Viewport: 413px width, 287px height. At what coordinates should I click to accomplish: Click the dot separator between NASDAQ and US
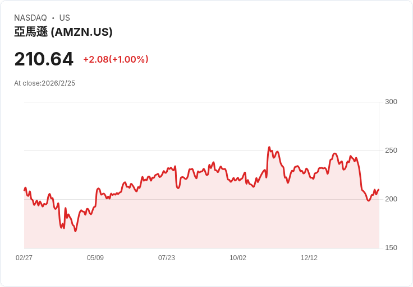(53, 18)
